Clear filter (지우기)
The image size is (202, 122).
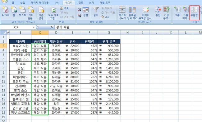[107, 8]
